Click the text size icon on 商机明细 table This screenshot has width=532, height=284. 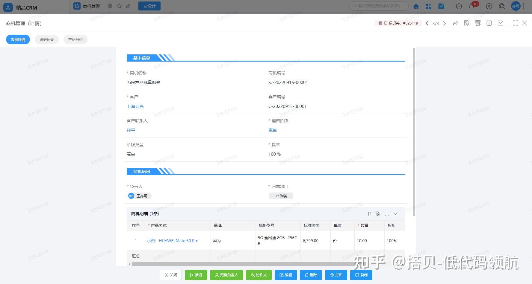369,213
